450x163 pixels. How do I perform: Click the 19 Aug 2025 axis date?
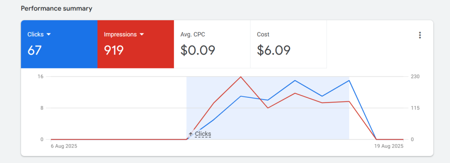click(388, 146)
